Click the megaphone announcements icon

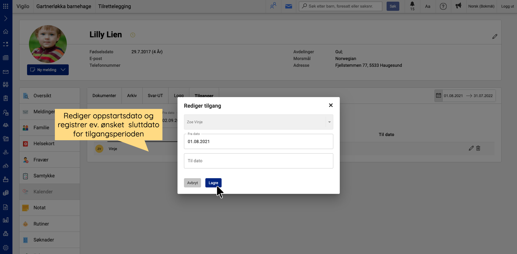pyautogui.click(x=458, y=6)
